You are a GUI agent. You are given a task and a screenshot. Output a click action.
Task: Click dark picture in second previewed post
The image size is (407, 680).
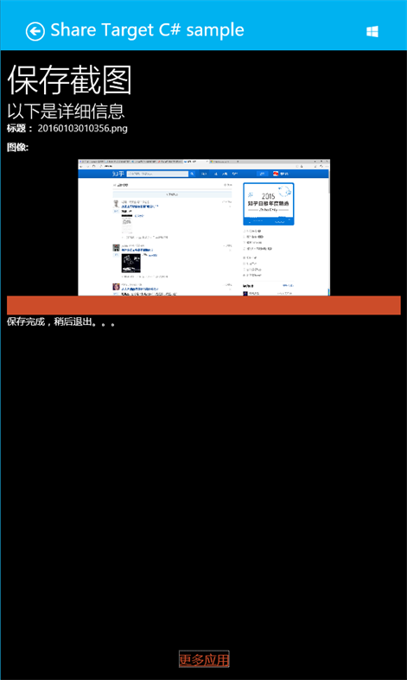[131, 264]
